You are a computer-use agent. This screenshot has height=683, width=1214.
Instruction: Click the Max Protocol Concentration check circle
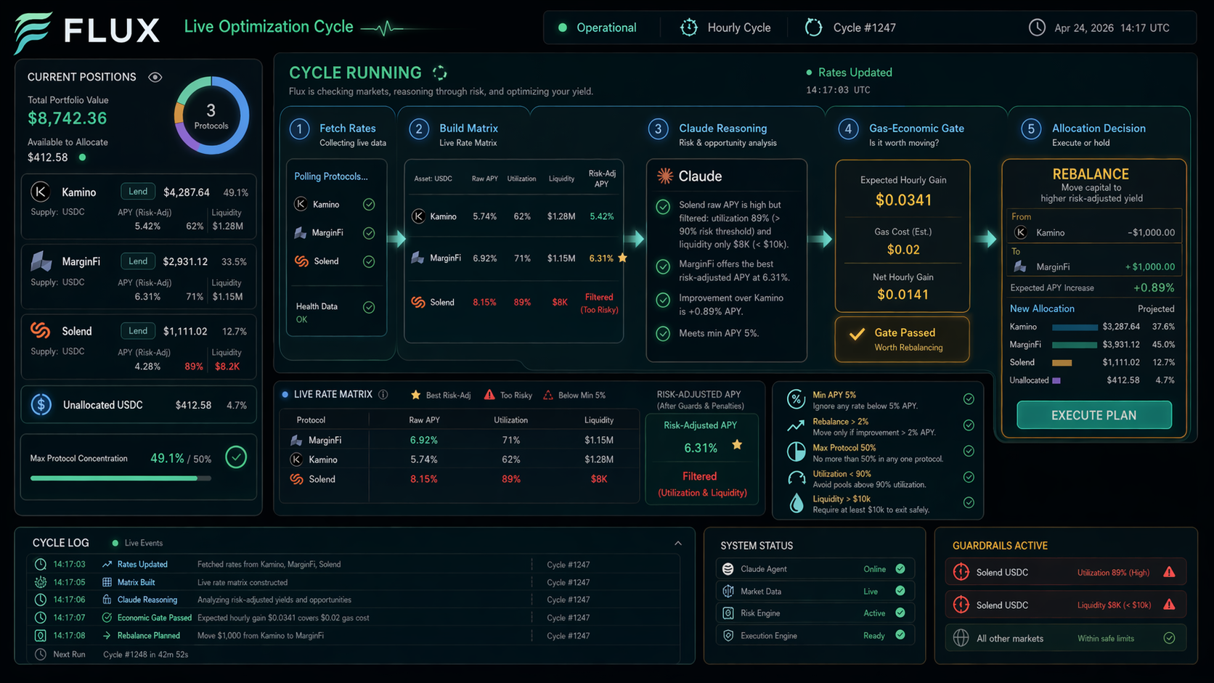236,457
